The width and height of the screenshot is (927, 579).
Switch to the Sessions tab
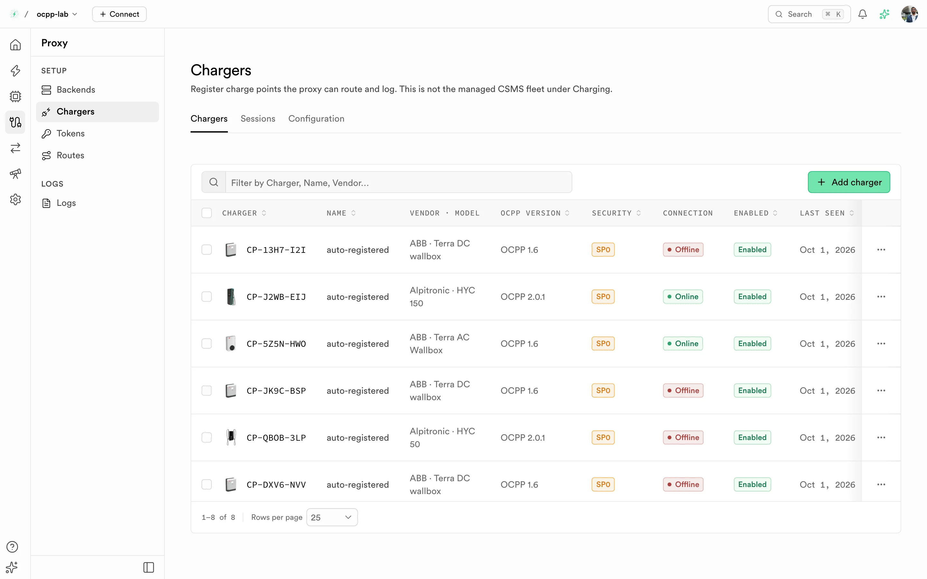tap(258, 119)
